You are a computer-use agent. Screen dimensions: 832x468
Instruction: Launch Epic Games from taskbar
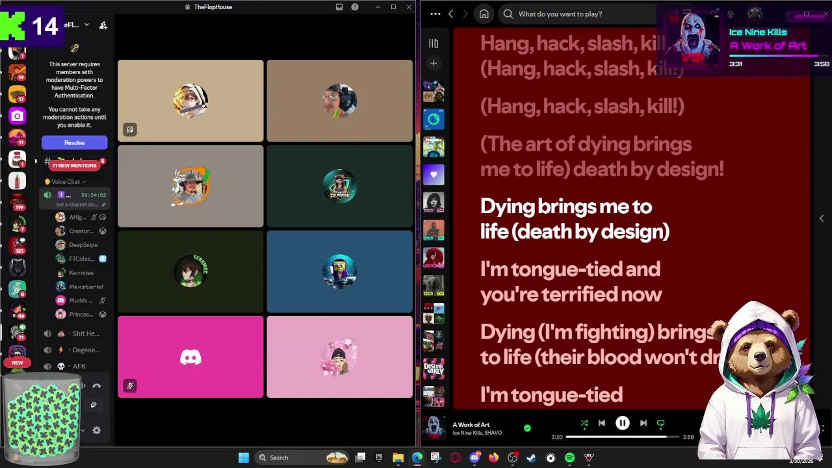(379, 458)
